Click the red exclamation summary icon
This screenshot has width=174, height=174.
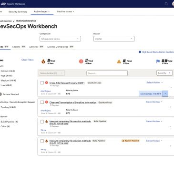81,61
